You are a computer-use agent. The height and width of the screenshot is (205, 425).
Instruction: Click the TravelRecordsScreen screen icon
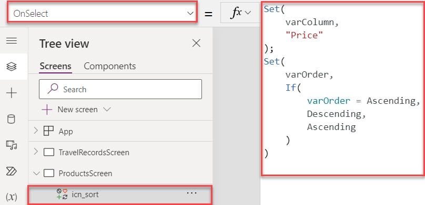pyautogui.click(x=49, y=153)
